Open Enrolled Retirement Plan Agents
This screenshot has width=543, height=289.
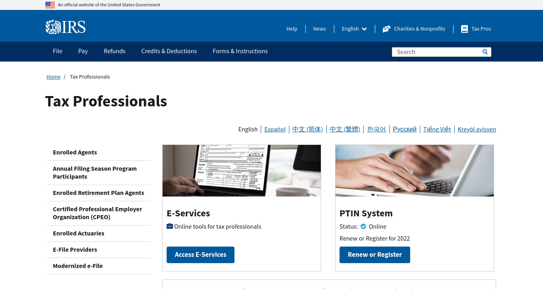point(99,193)
